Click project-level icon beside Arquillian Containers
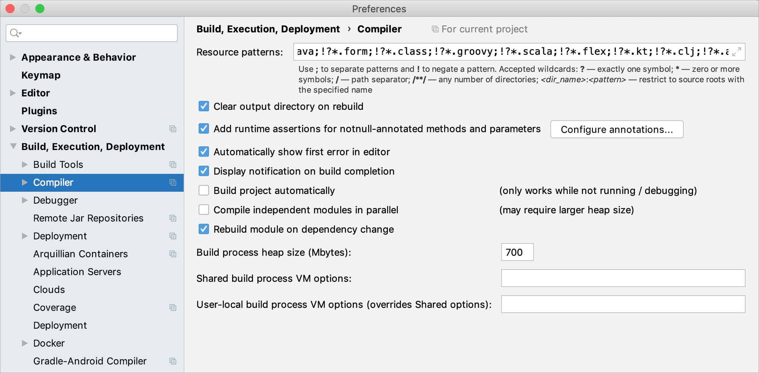The image size is (759, 373). click(x=173, y=254)
